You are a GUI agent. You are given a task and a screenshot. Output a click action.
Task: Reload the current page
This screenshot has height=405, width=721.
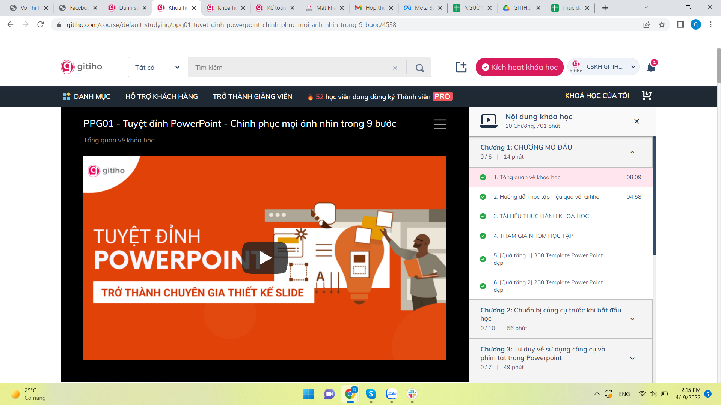[x=41, y=24]
